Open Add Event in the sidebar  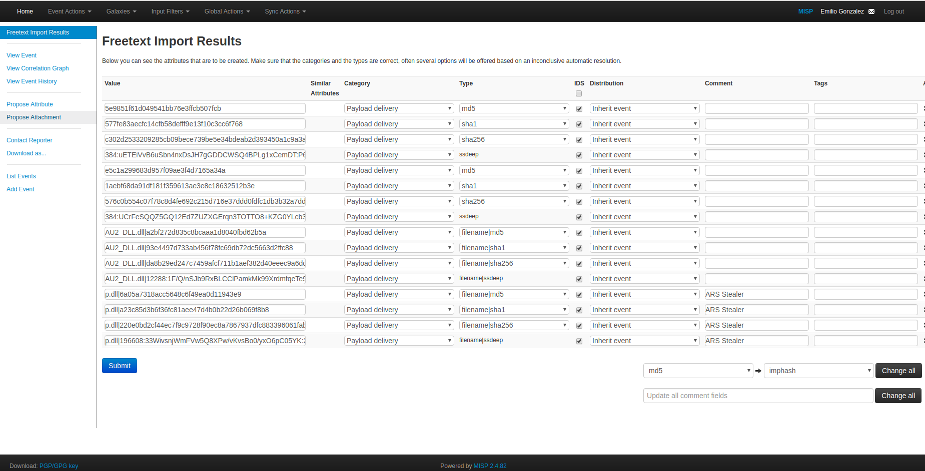[20, 189]
